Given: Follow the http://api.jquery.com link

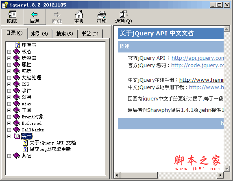Looking at the screenshot, I should [x=198, y=58].
